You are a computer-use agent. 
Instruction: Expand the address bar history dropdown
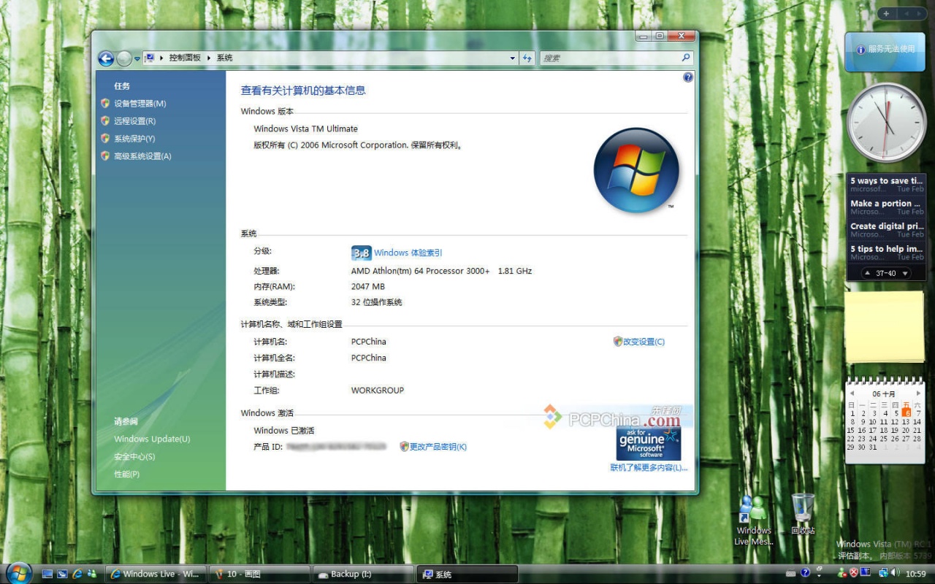click(513, 58)
